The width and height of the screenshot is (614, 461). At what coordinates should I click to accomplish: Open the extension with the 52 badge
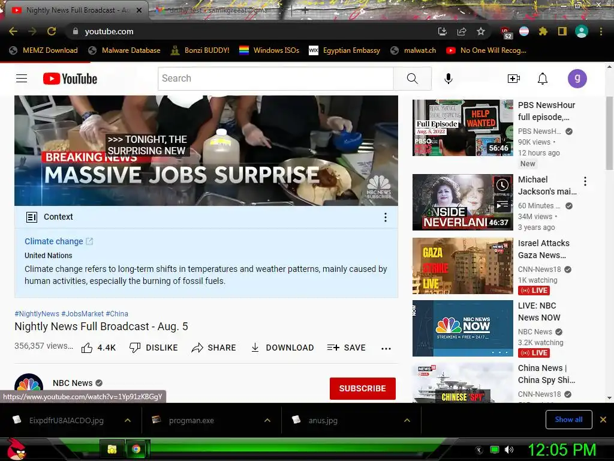(506, 32)
